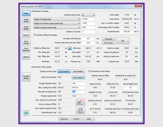
Task: Switch to the Design tab
Action: pyautogui.click(x=26, y=13)
